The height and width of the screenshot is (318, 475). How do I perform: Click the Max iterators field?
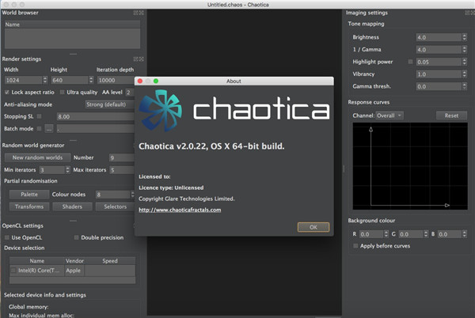click(121, 170)
